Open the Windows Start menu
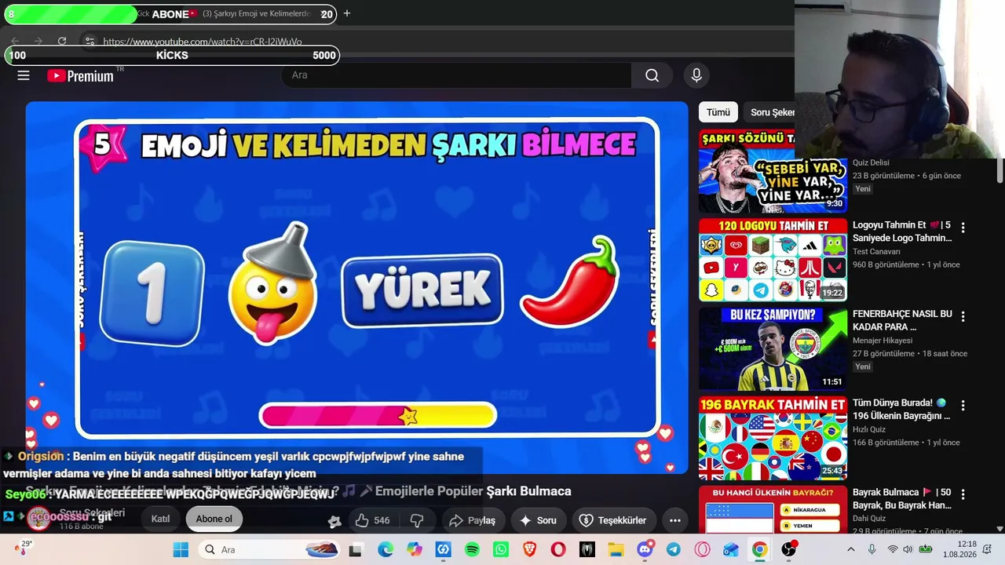This screenshot has height=565, width=1005. tap(181, 549)
